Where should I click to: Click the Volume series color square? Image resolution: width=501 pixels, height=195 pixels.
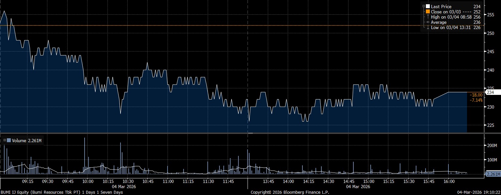[x=9, y=141]
